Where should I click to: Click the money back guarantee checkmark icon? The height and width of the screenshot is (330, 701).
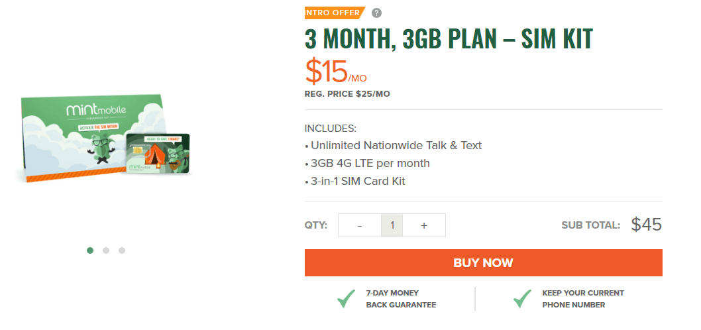[x=346, y=299]
